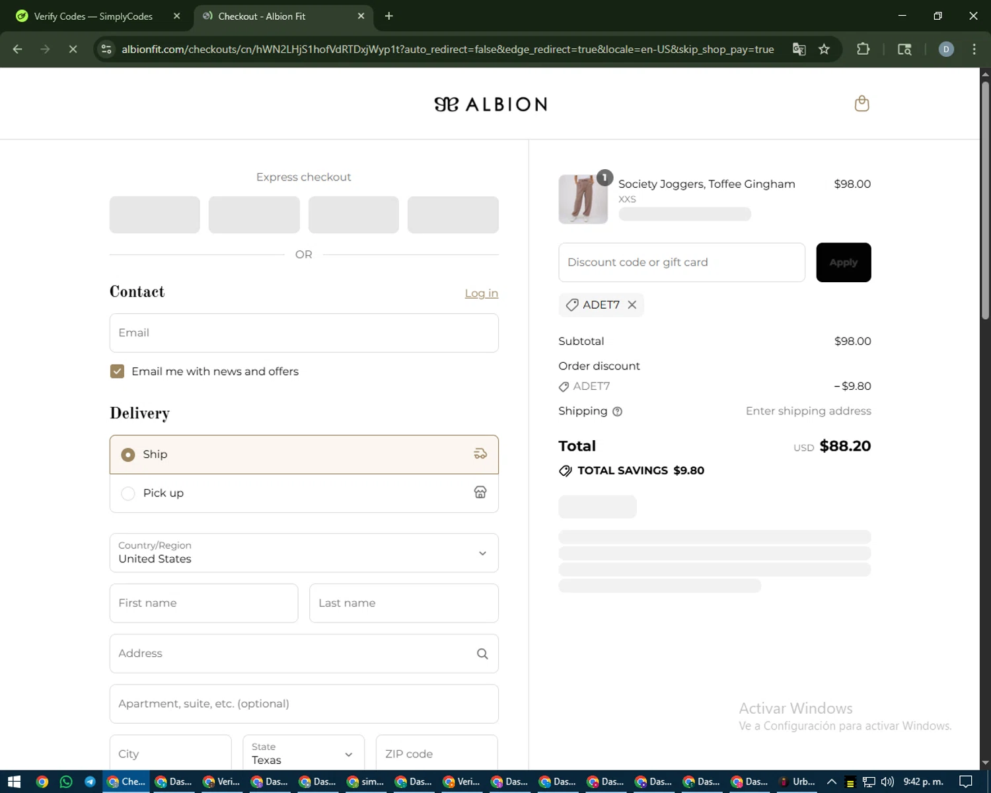991x793 pixels.
Task: Open the Che... active taskbar window
Action: (x=126, y=782)
